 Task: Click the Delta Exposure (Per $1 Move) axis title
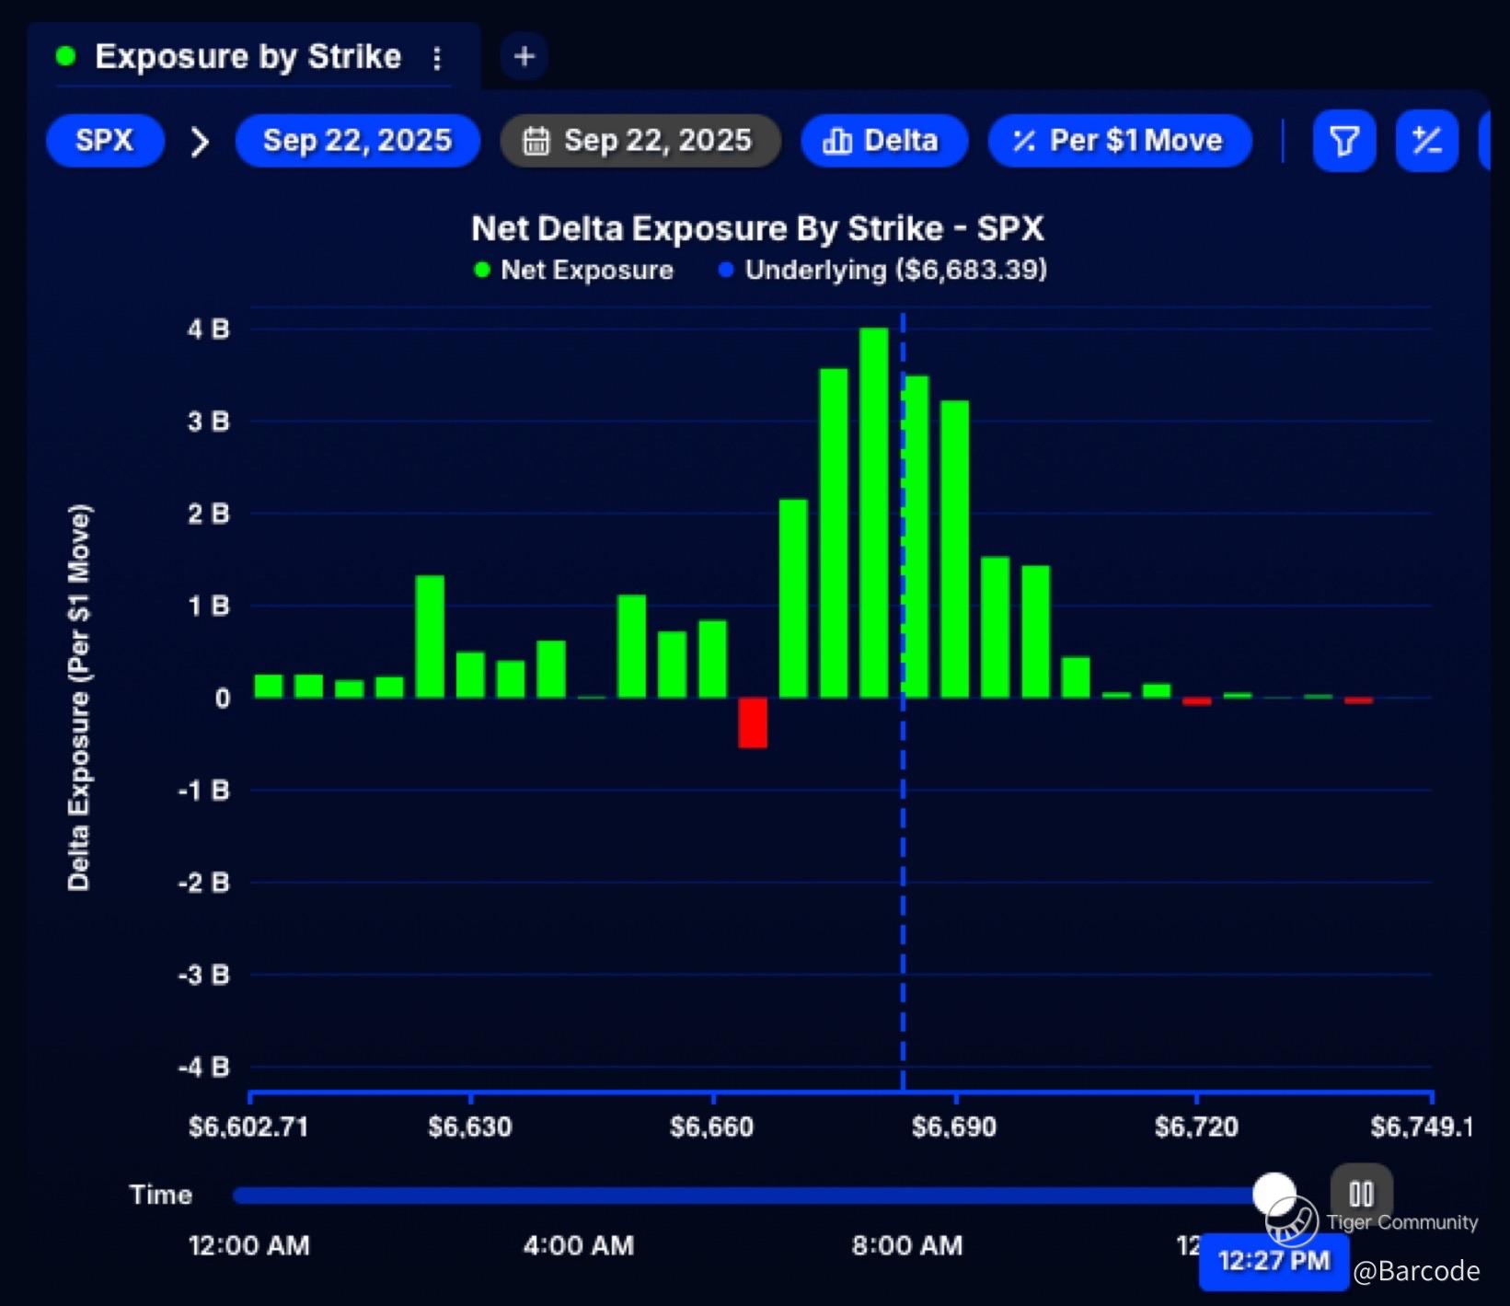point(79,698)
